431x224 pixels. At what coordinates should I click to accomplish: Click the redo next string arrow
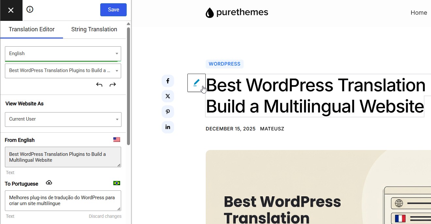(x=113, y=85)
